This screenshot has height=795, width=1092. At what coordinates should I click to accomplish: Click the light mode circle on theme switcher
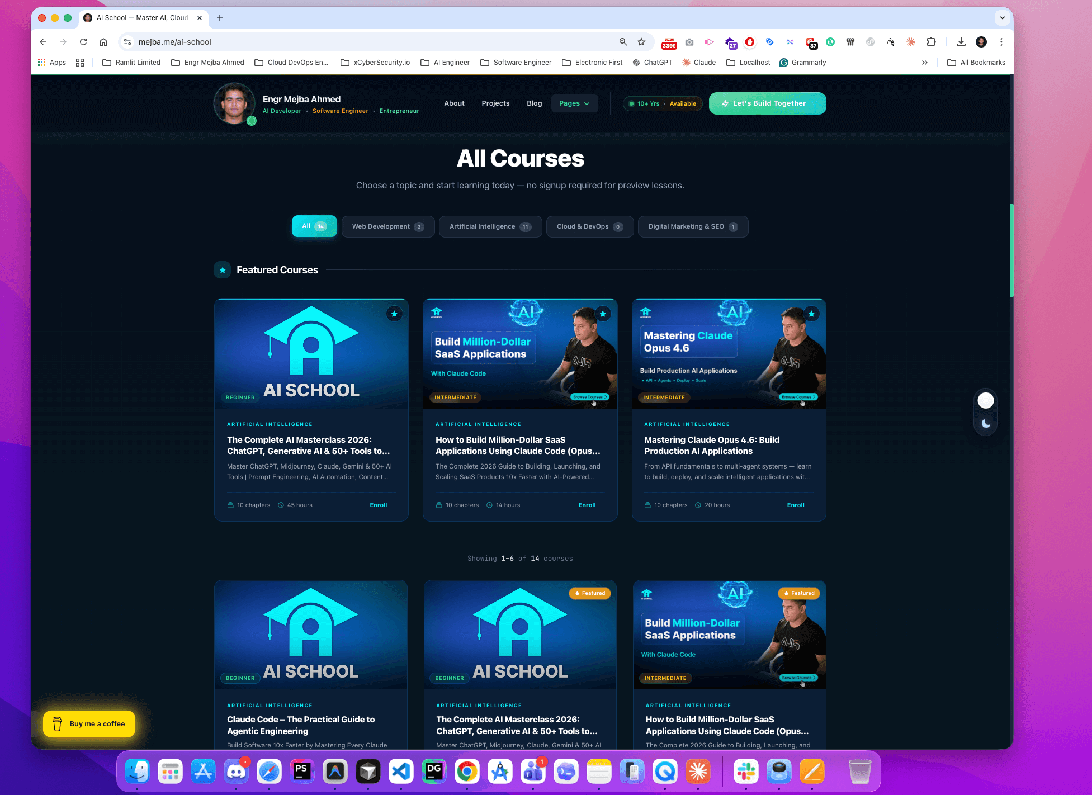(985, 400)
